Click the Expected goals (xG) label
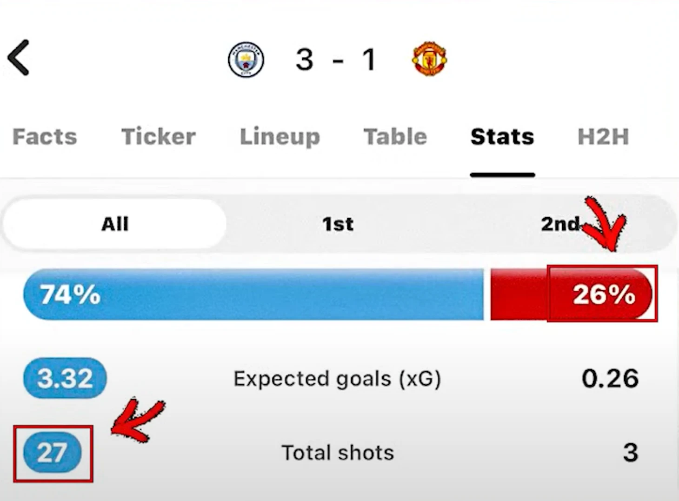Viewport: 679px width, 501px height. [x=337, y=379]
